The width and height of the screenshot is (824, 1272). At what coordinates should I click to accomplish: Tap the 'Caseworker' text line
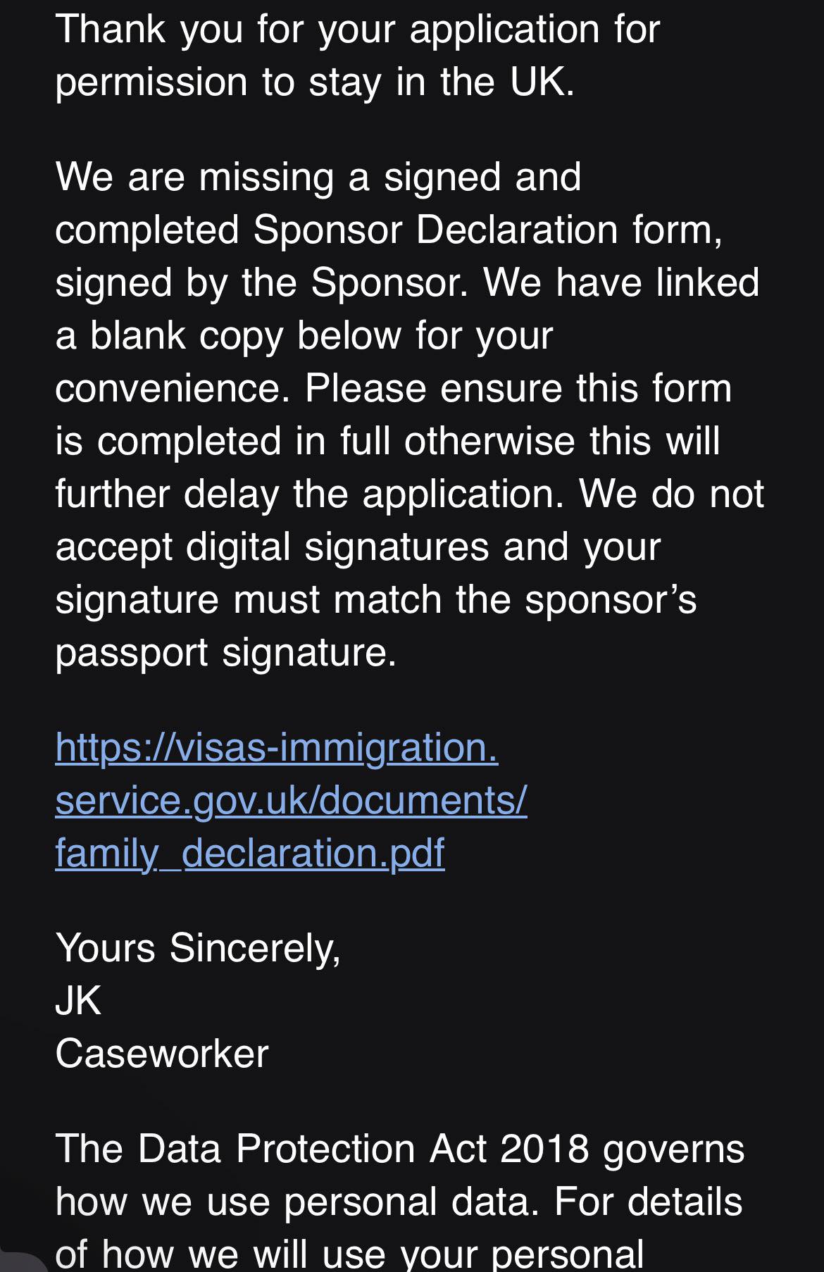162,1054
